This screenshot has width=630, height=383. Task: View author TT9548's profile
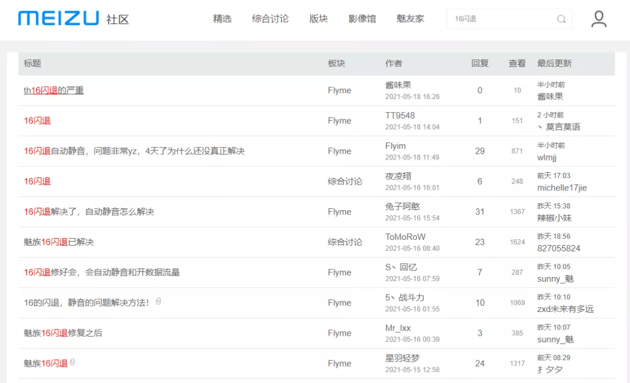coord(400,115)
